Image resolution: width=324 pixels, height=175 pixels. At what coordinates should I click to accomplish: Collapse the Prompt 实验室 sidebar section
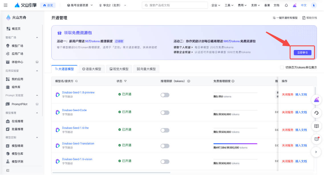(37, 95)
